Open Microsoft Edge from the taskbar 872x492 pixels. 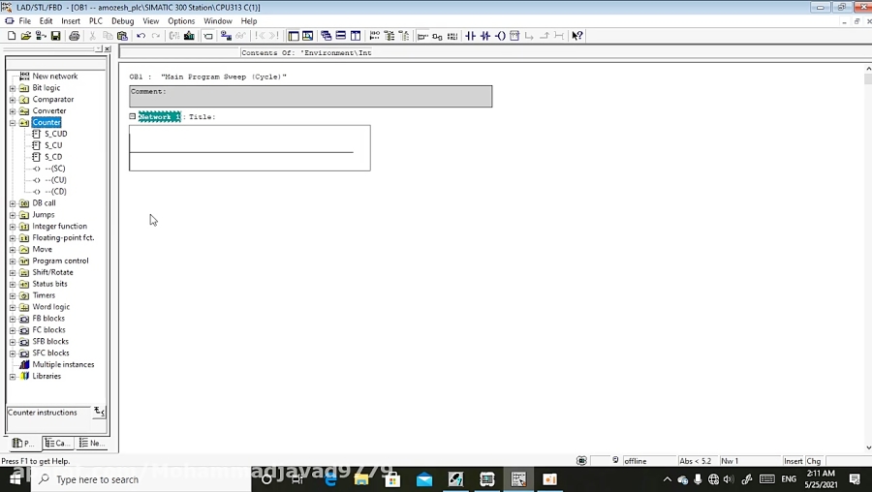(x=330, y=479)
